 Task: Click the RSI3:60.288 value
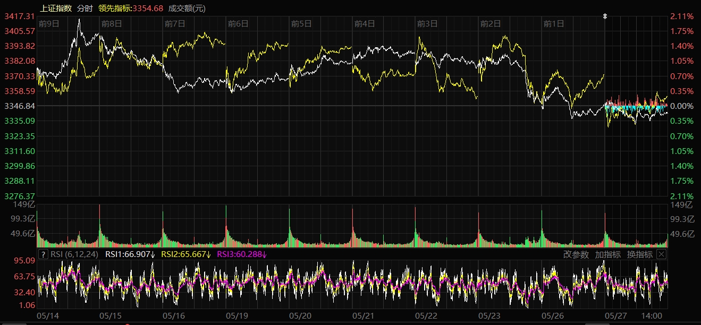coord(242,254)
